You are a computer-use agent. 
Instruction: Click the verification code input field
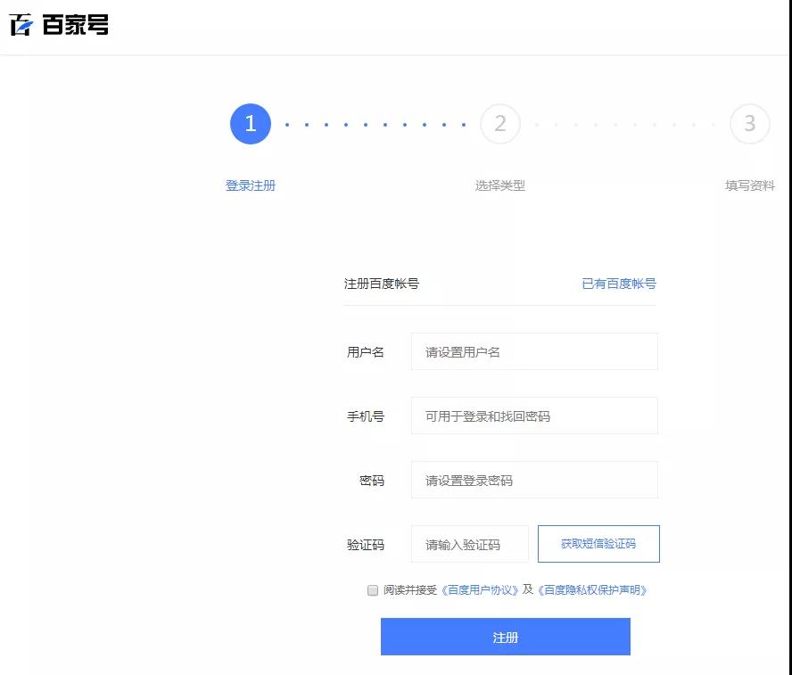click(469, 544)
